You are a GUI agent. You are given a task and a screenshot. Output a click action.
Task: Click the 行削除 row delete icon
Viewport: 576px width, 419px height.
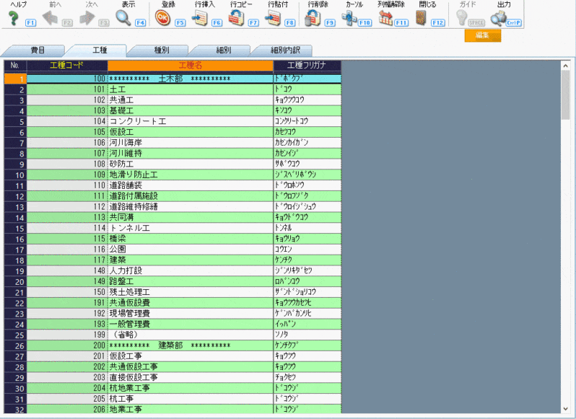(313, 18)
